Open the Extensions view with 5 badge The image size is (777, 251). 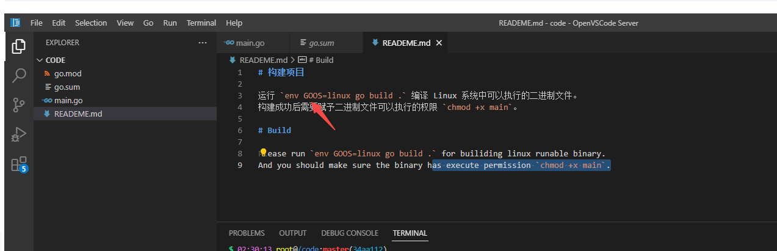pyautogui.click(x=19, y=164)
